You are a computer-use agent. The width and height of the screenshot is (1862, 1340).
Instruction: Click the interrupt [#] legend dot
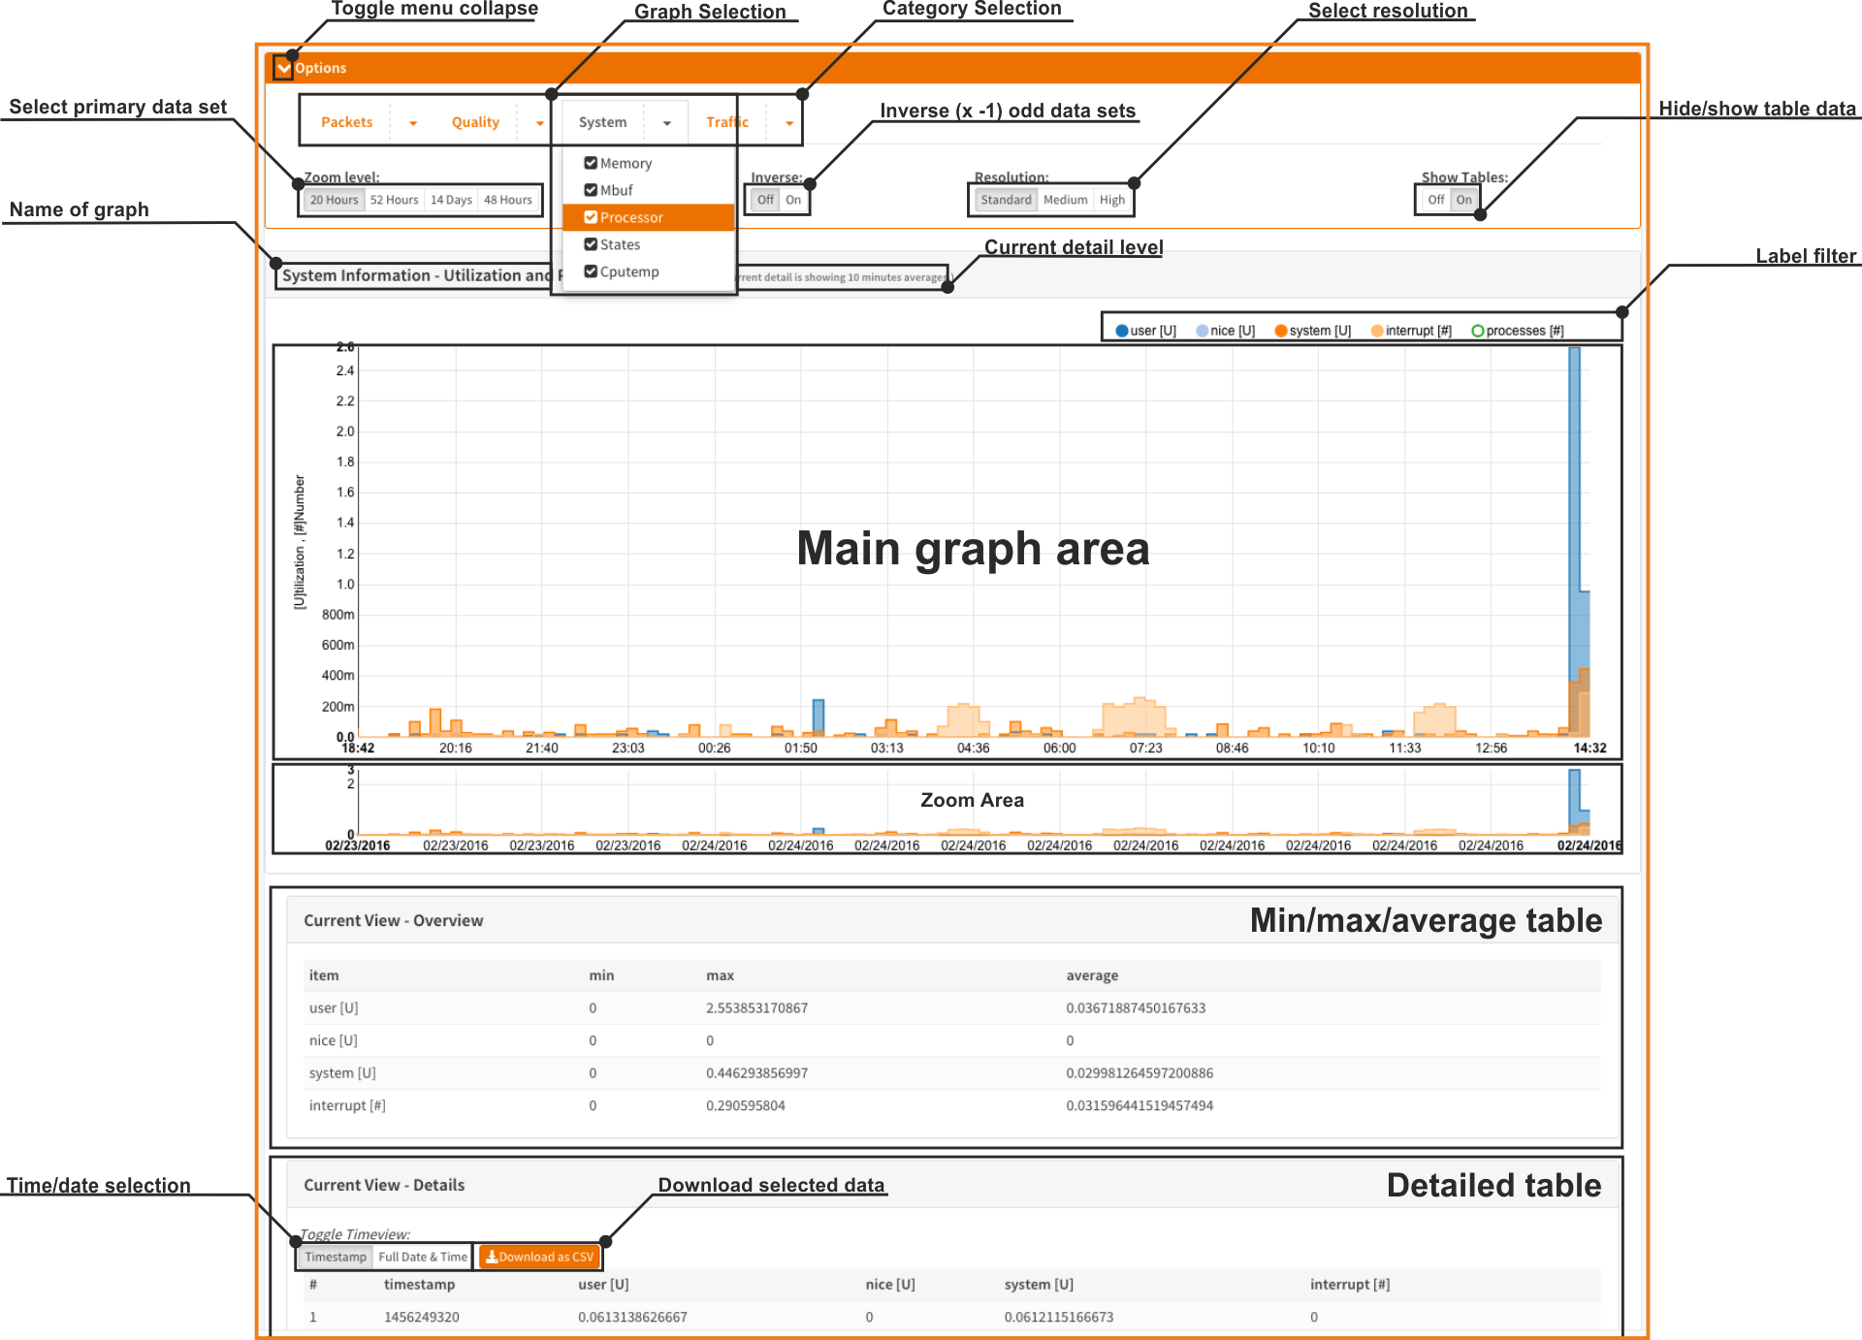[1377, 331]
